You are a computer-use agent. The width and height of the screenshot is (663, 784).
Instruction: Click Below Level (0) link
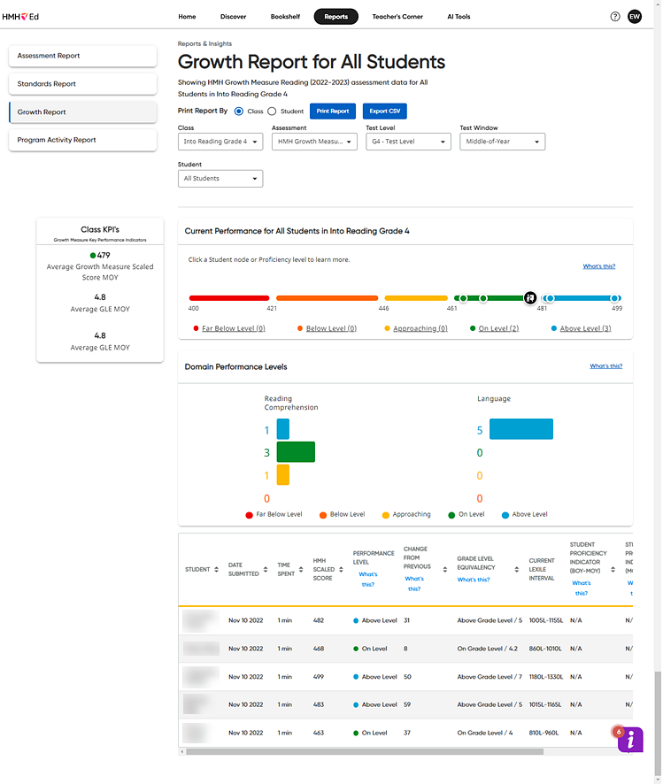point(331,328)
